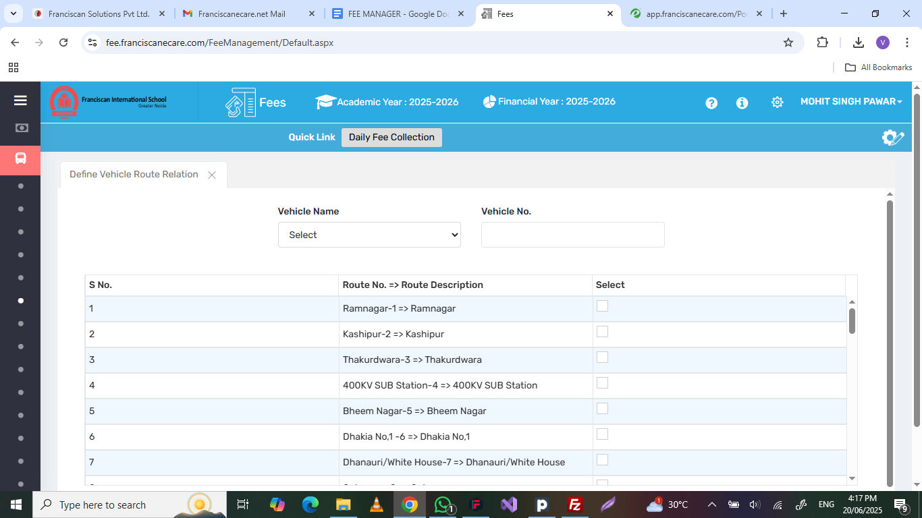Close the Define Vehicle Route Relation tab
Screen dimensions: 922x518
click(x=212, y=175)
